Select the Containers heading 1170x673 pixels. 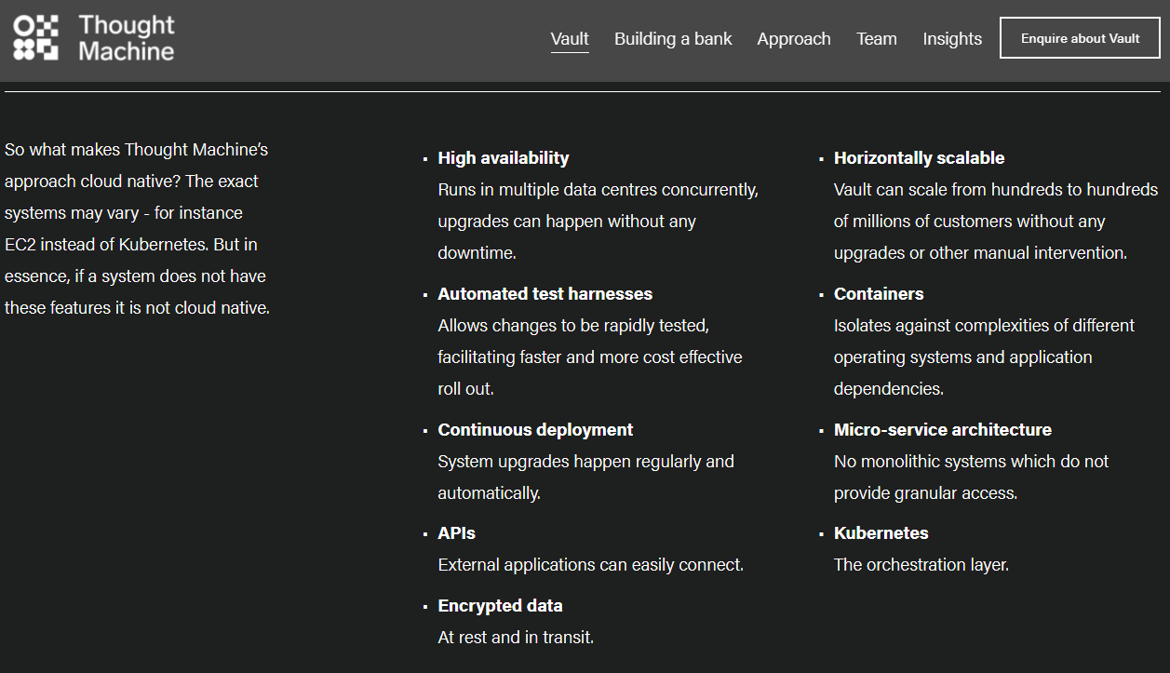pos(879,294)
